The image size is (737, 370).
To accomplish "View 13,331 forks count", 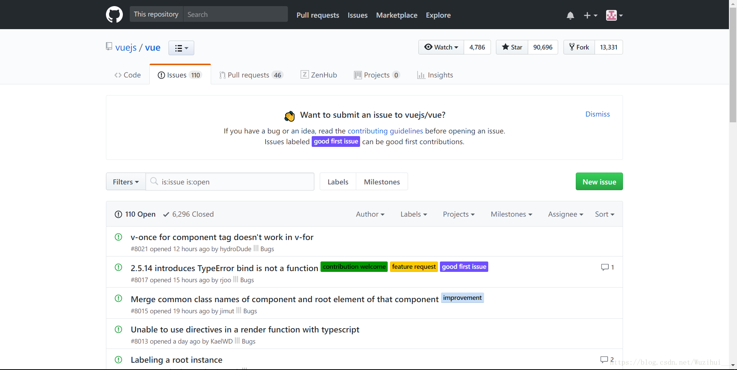I will pyautogui.click(x=609, y=47).
